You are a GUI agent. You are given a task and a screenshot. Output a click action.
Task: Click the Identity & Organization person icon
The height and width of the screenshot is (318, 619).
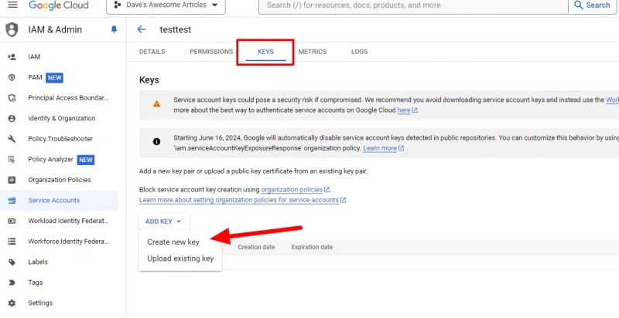[x=12, y=118]
